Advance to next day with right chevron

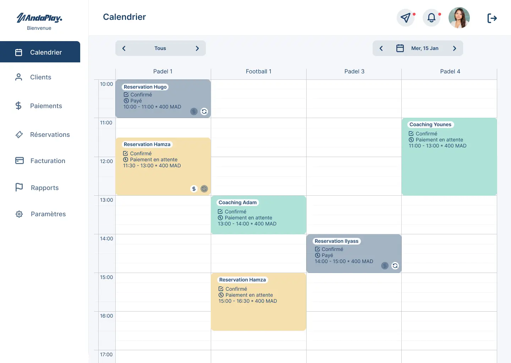click(x=455, y=48)
